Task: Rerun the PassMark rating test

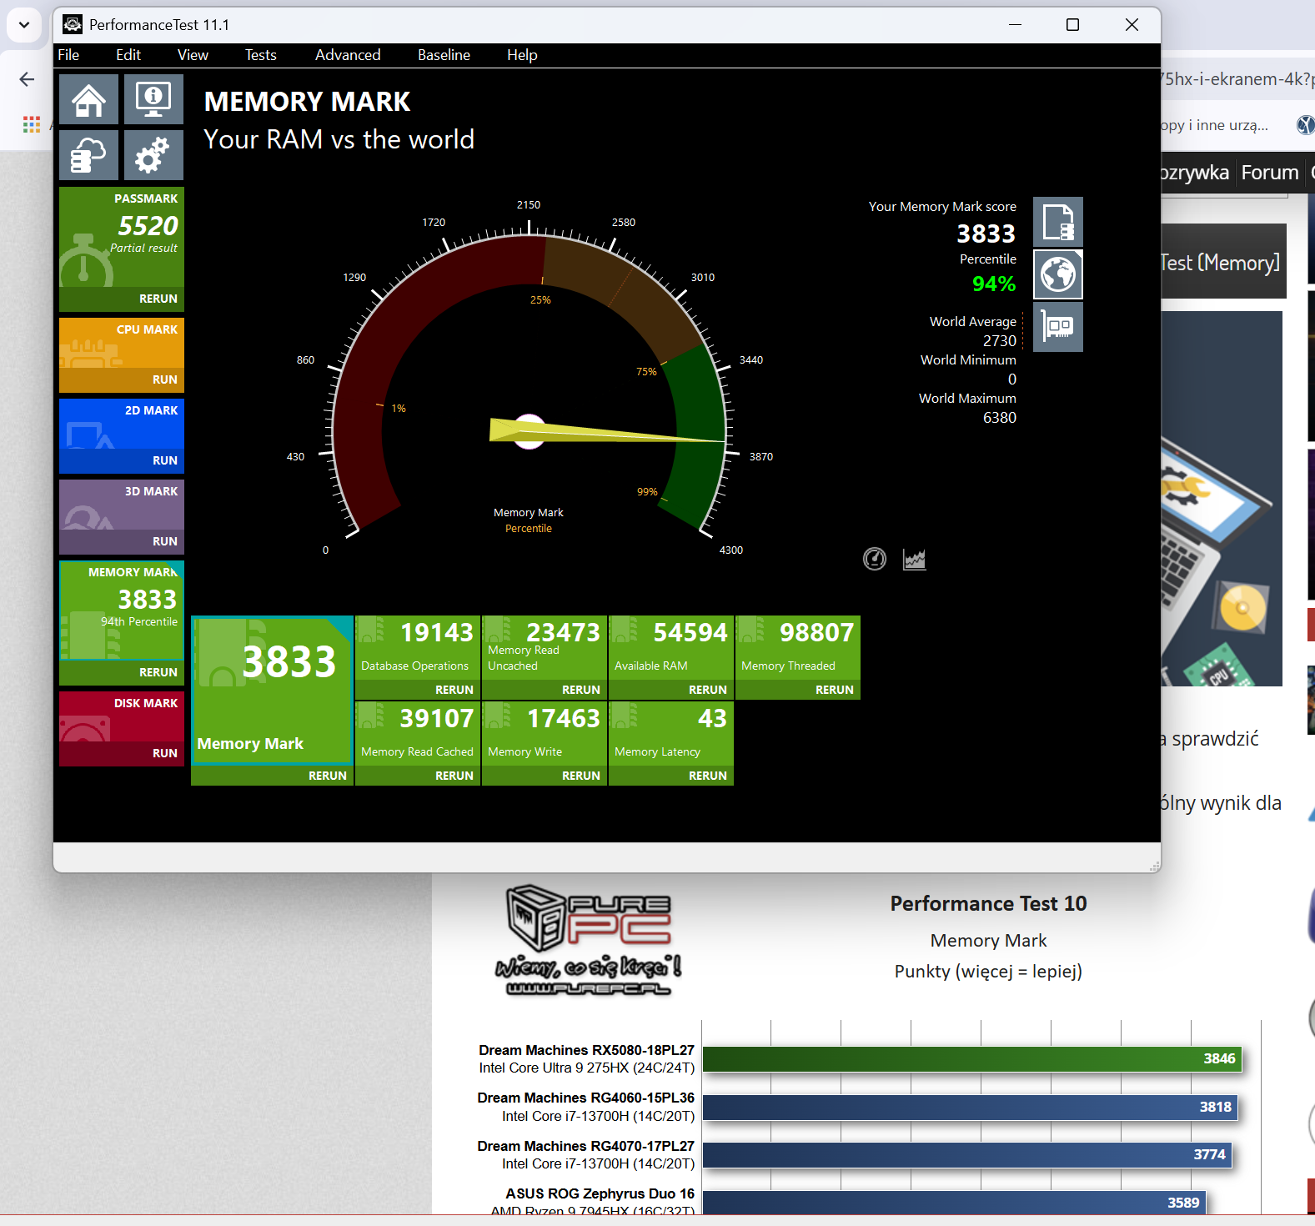Action: [x=158, y=299]
